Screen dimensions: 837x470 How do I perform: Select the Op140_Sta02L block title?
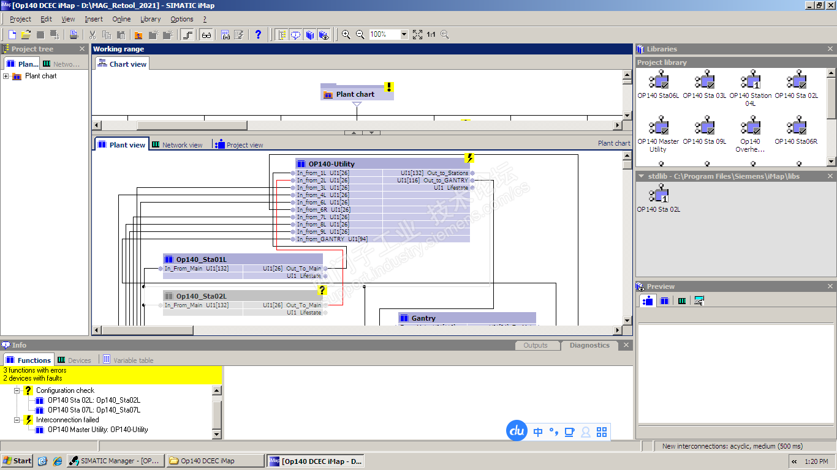coord(243,296)
